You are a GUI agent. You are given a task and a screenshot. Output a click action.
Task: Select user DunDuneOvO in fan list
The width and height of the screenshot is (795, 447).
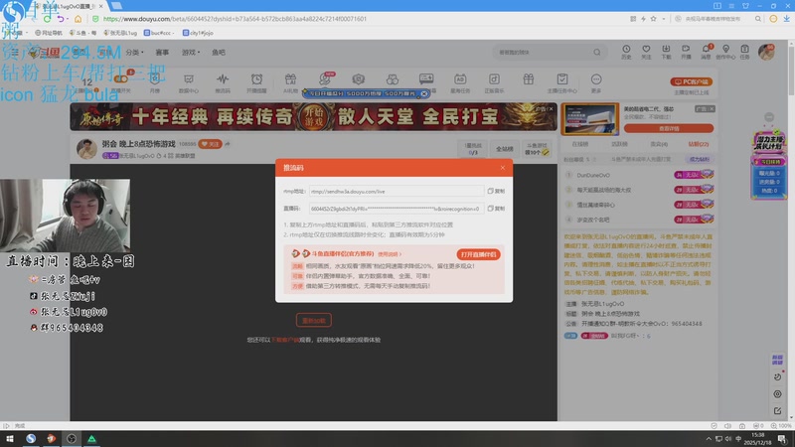tap(593, 175)
